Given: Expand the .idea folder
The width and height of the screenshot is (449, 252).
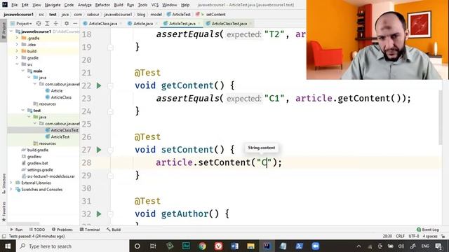Looking at the screenshot, I should [x=17, y=45].
